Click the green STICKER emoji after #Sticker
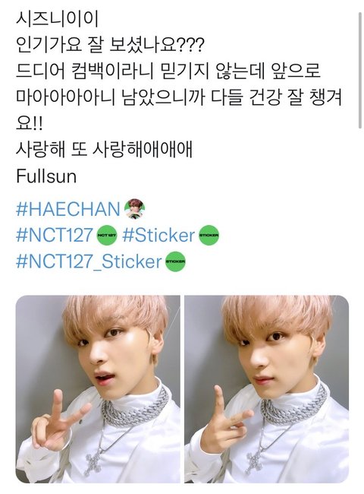Image resolution: width=364 pixels, height=494 pixels. pyautogui.click(x=209, y=235)
